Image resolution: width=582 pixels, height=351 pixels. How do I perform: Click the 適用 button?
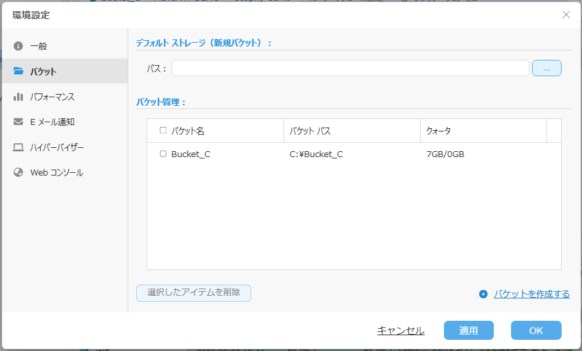(468, 330)
